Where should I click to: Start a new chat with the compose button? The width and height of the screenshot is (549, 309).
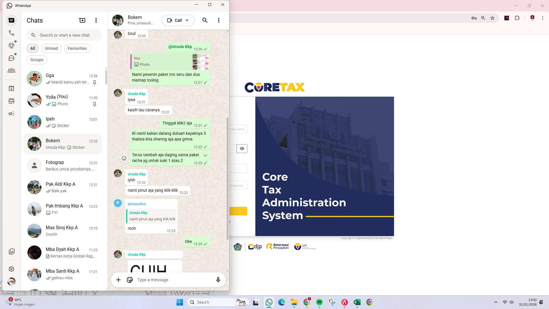[x=82, y=20]
